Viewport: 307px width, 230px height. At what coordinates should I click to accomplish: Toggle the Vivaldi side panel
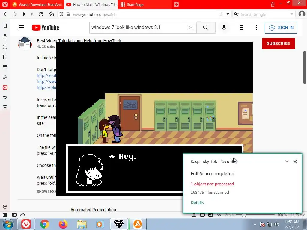5,215
